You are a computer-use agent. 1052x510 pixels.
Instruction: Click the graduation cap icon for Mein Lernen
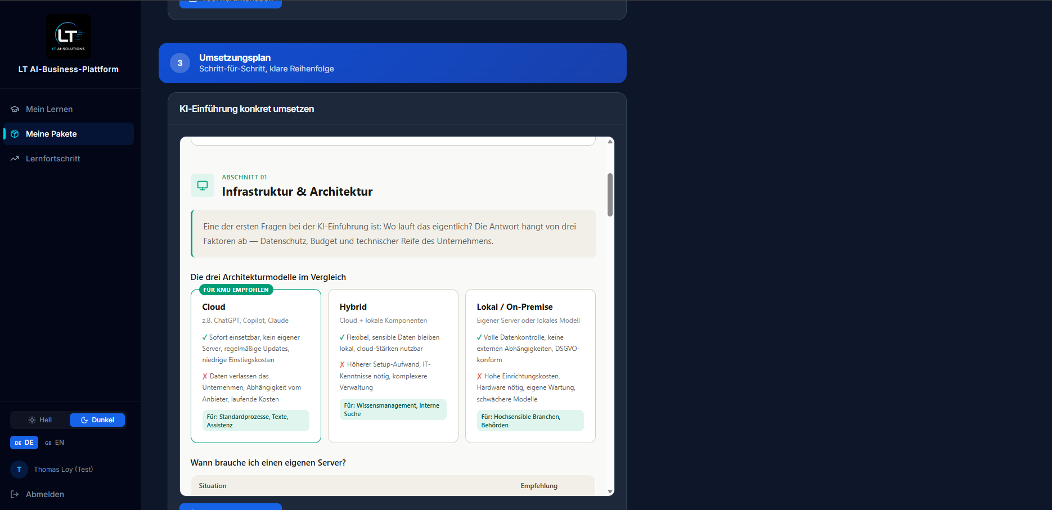pyautogui.click(x=15, y=109)
